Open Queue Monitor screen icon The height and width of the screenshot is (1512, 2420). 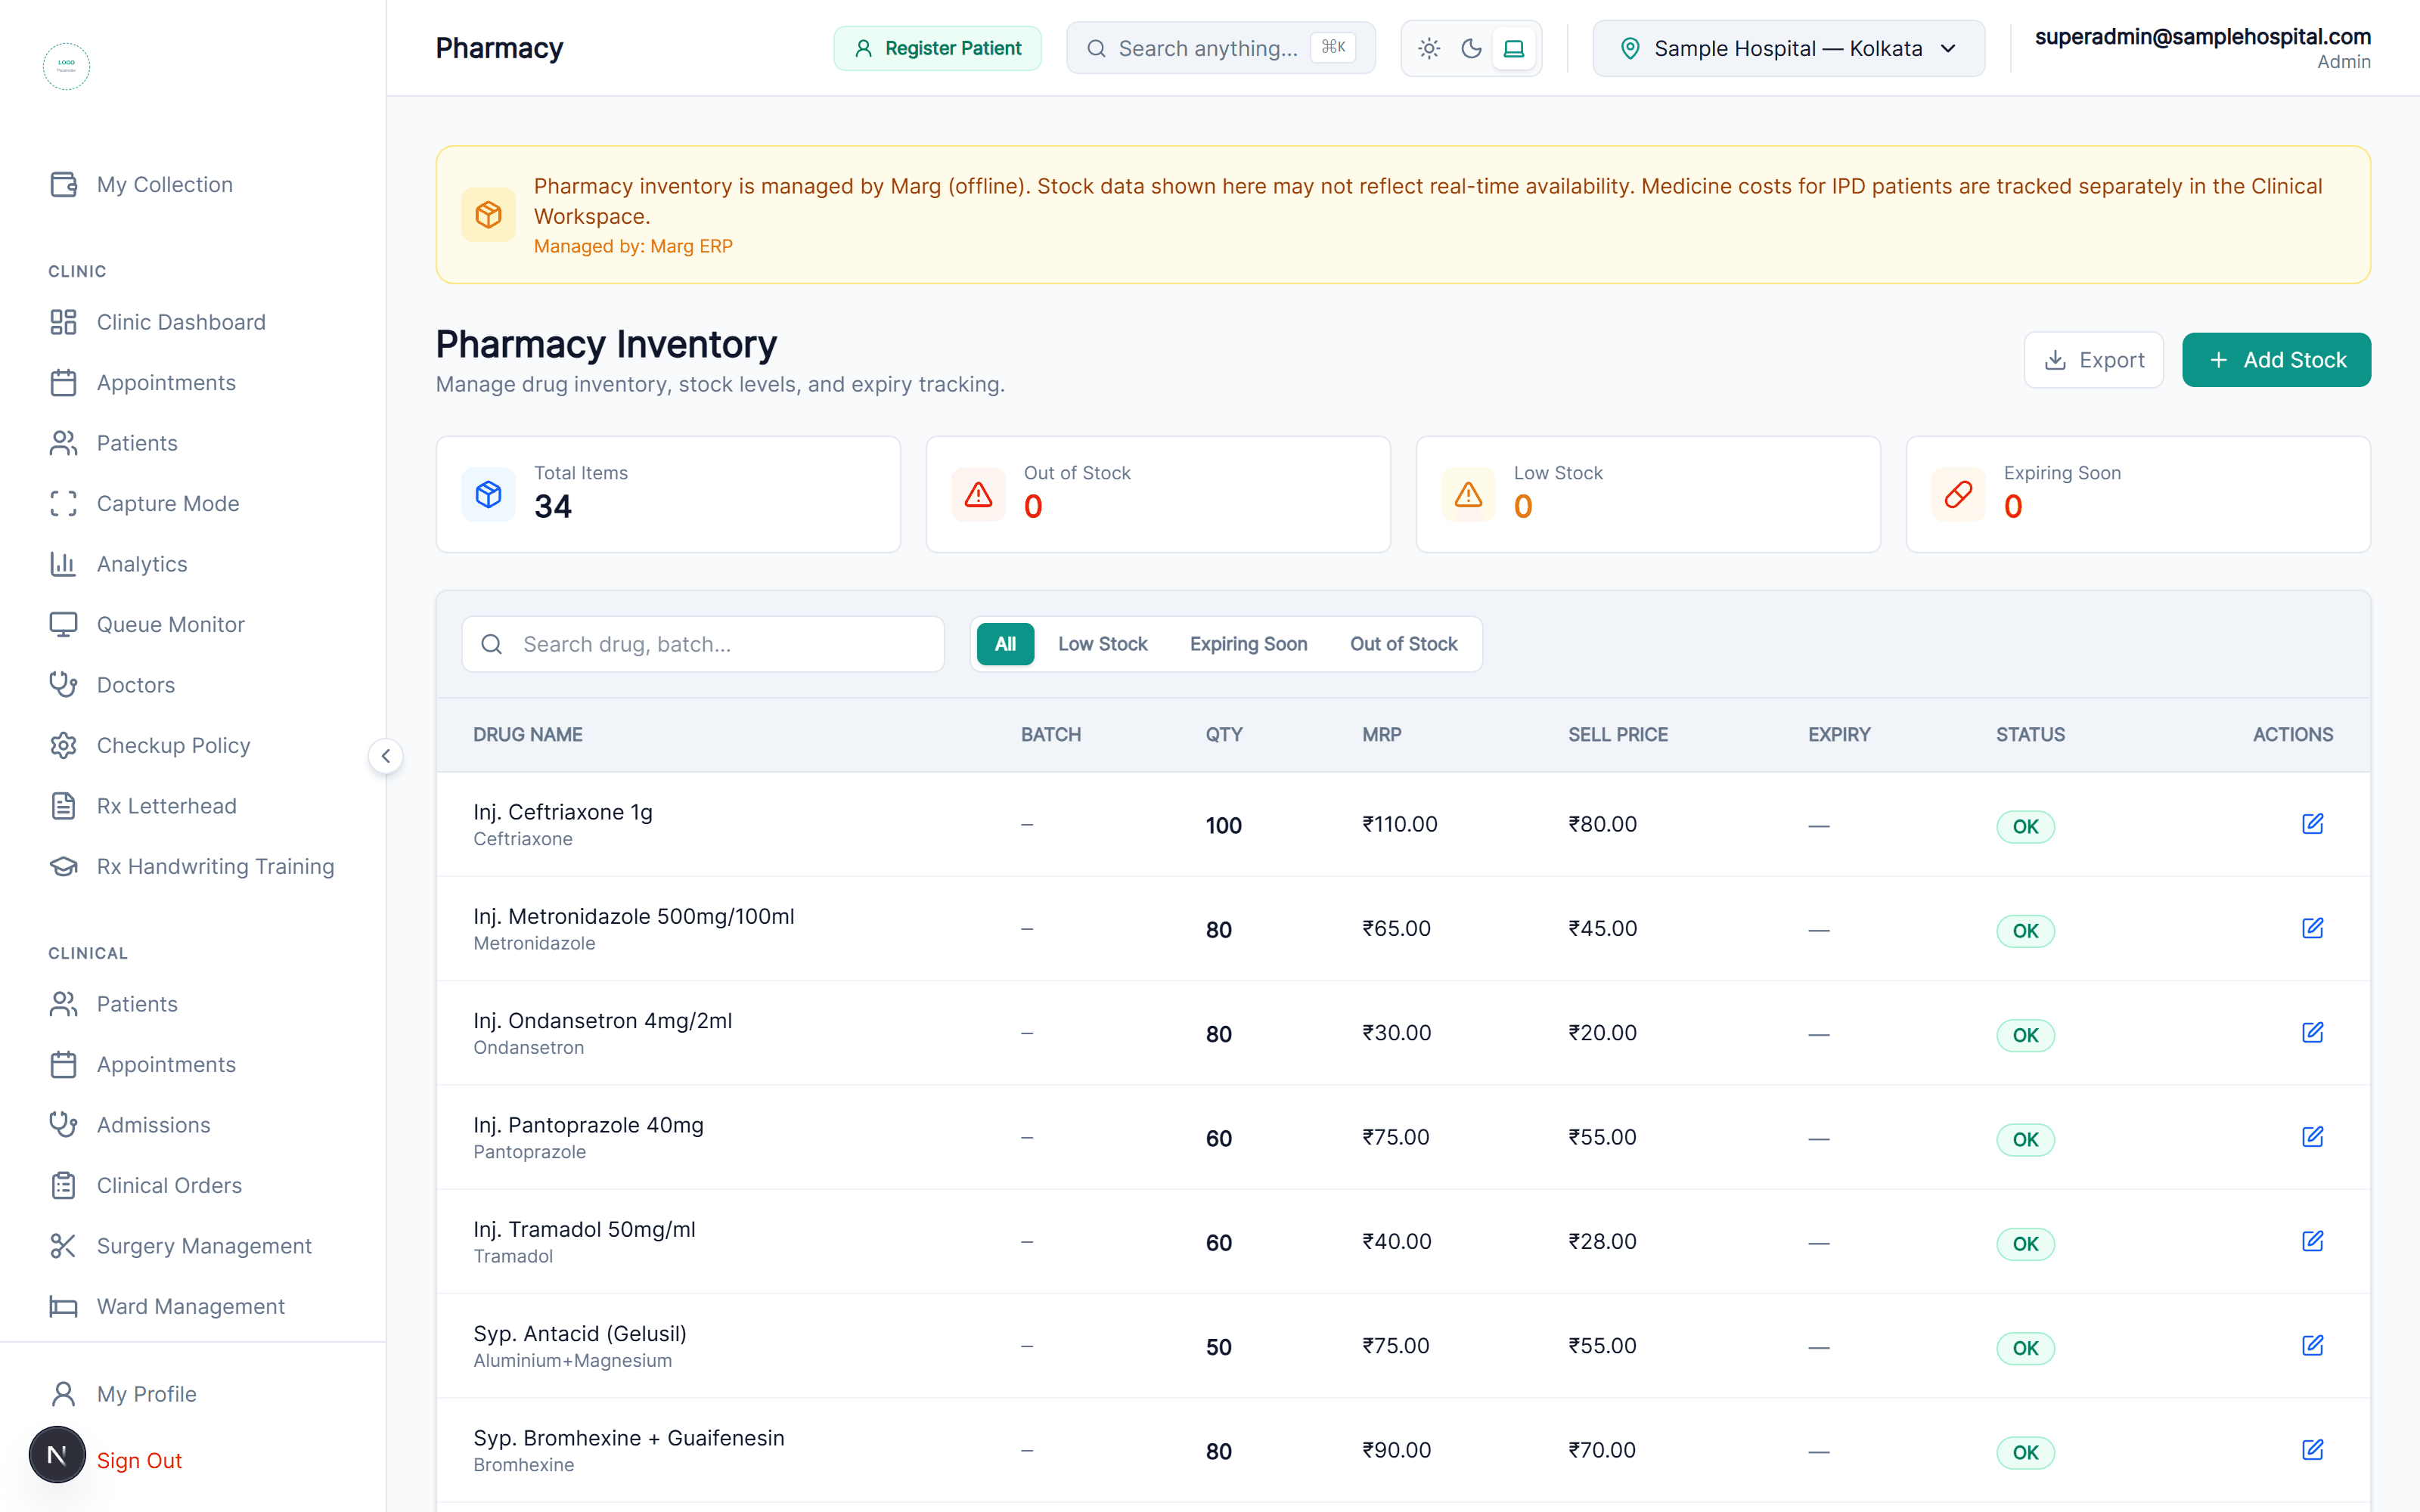point(63,624)
